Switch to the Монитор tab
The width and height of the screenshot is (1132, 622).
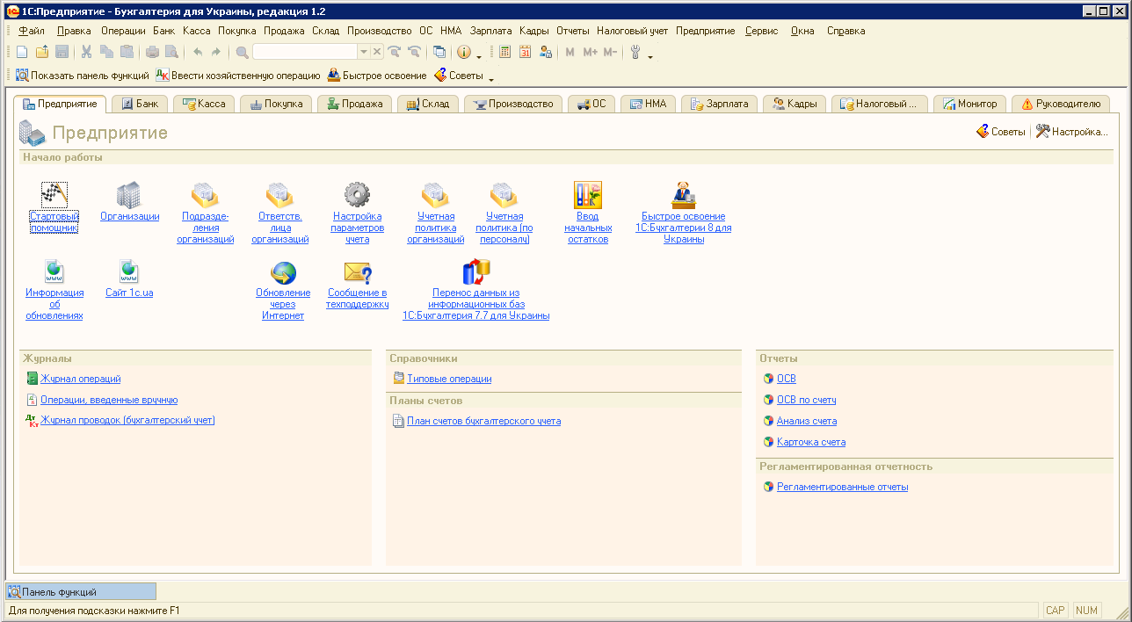pos(970,104)
